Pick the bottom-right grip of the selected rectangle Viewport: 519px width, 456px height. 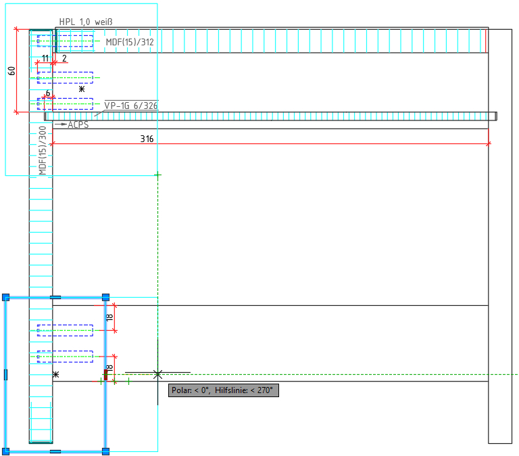(105, 451)
